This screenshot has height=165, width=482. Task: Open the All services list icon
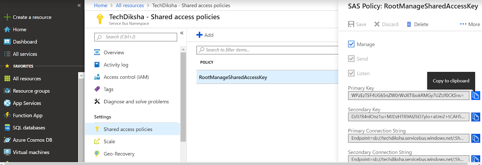tap(7, 54)
